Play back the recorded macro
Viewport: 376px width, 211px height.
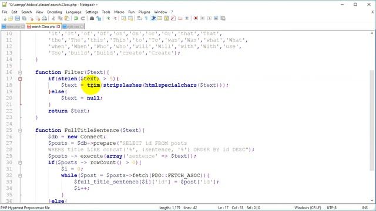[x=209, y=18]
